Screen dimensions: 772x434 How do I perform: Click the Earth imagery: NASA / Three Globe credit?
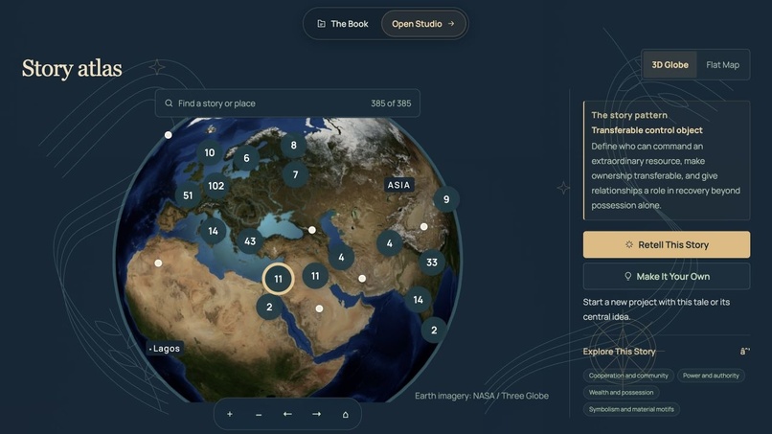point(482,396)
